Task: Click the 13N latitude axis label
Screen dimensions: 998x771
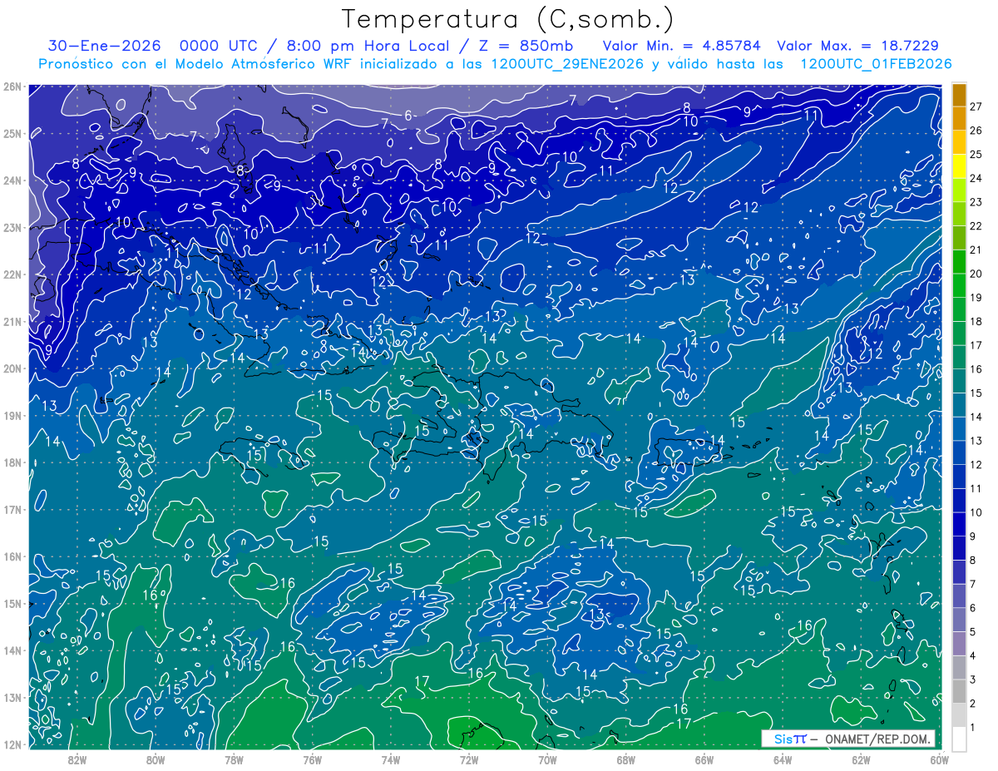Action: click(12, 698)
